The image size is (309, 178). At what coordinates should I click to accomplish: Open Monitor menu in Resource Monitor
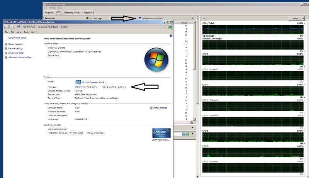(x=53, y=8)
